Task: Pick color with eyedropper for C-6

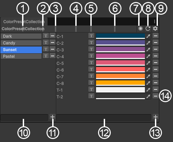Action: 148,70
